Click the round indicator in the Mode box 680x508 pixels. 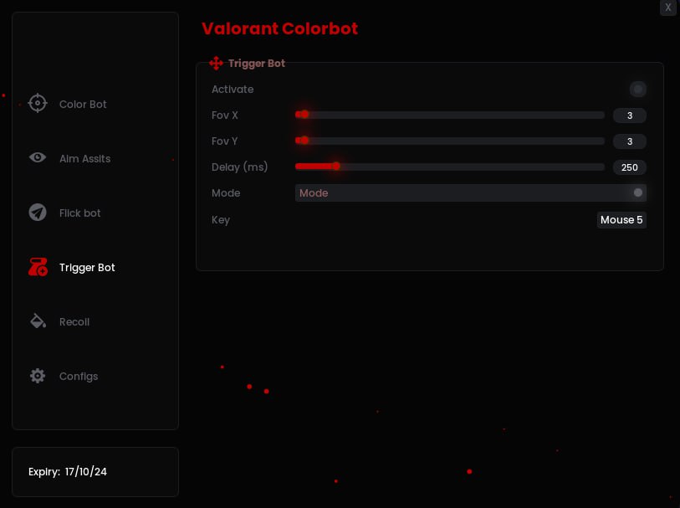(638, 192)
